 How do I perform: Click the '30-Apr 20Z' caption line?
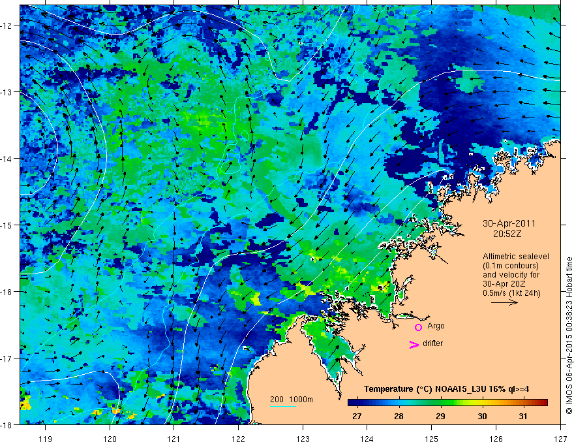coord(504,284)
